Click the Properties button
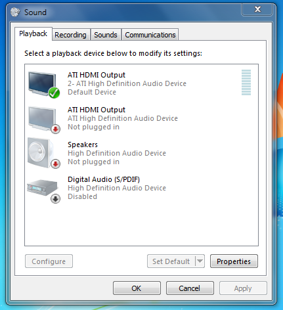 pos(234,261)
